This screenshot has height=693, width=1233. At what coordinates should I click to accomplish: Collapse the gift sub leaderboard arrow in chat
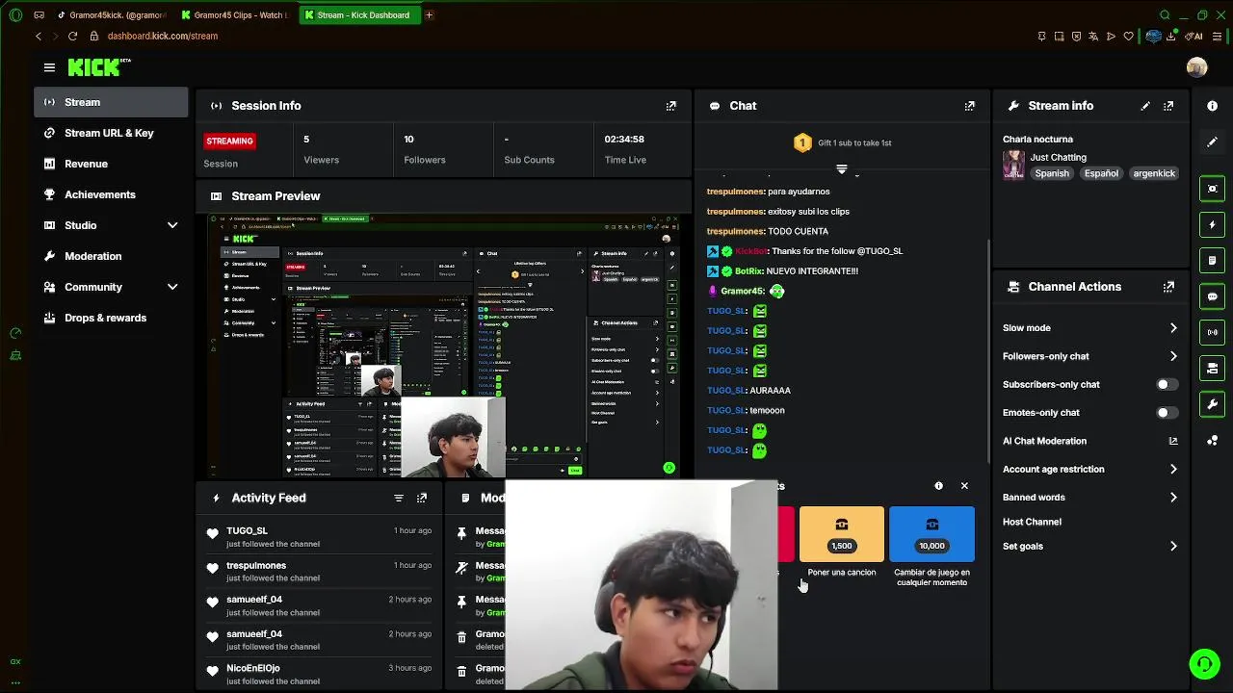(x=842, y=169)
